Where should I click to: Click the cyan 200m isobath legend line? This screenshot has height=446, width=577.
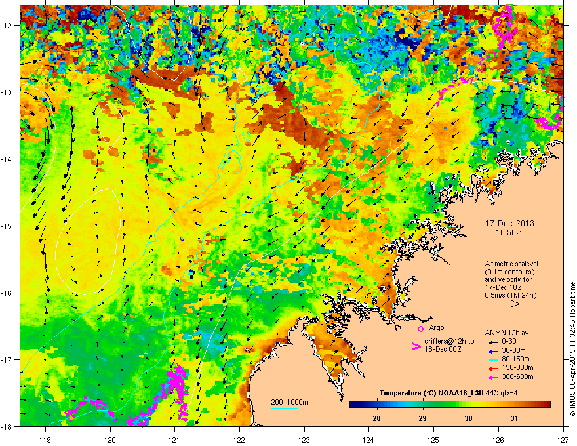tap(284, 408)
